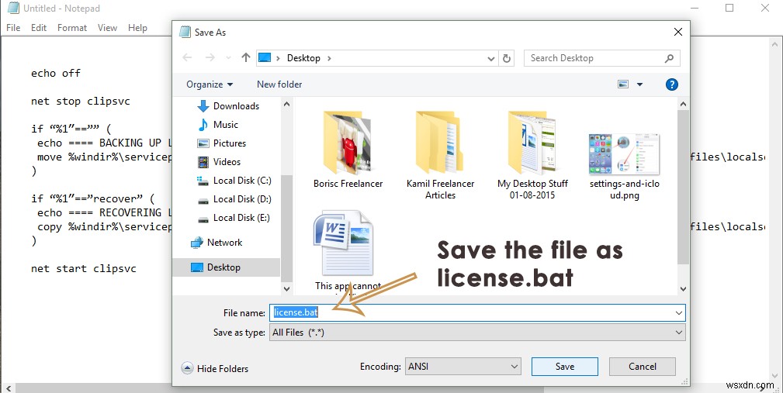Open Notepad Help menu

pyautogui.click(x=137, y=27)
